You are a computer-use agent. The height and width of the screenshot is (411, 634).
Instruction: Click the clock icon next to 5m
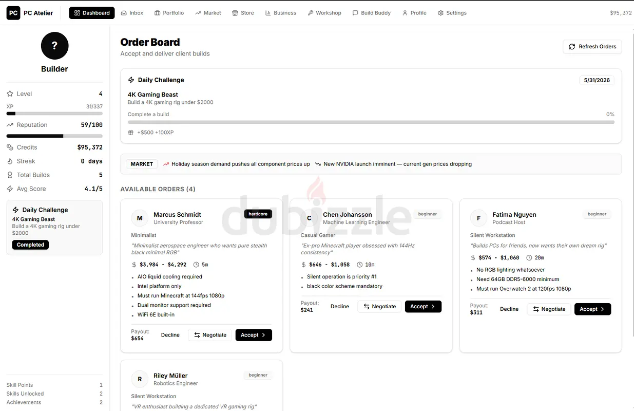pos(196,265)
